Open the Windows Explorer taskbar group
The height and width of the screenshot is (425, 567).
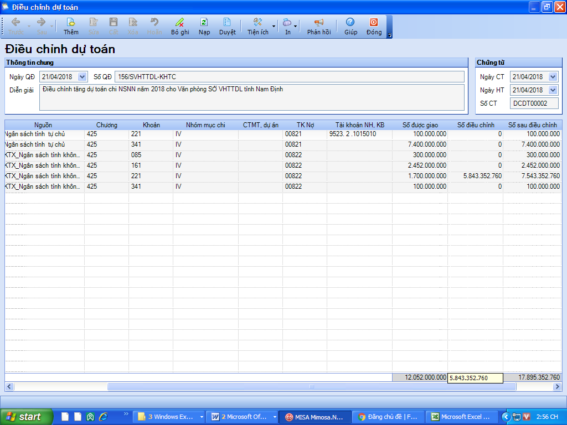coord(169,417)
